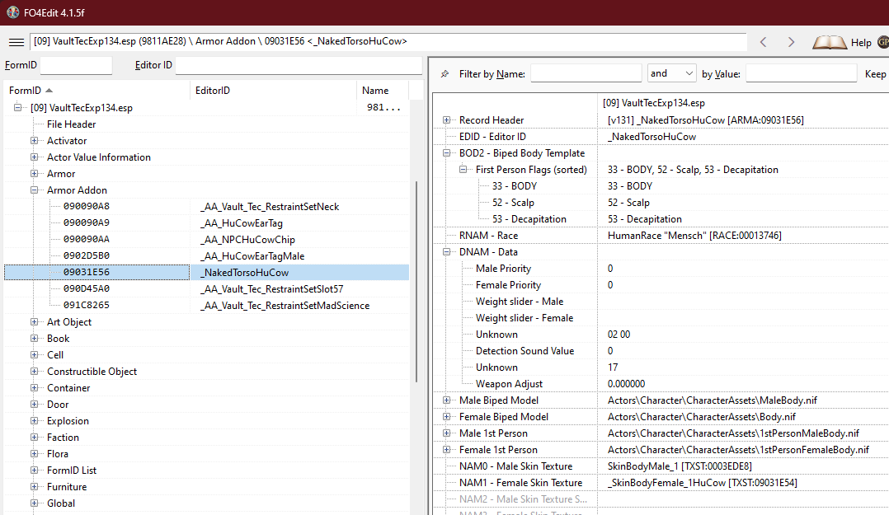Collapse First Person Flags (sorted)
The height and width of the screenshot is (515, 889).
(x=463, y=169)
